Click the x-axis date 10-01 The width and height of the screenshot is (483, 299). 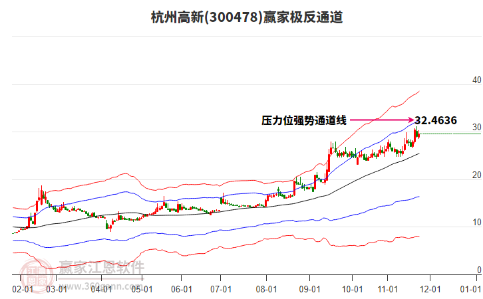point(353,290)
